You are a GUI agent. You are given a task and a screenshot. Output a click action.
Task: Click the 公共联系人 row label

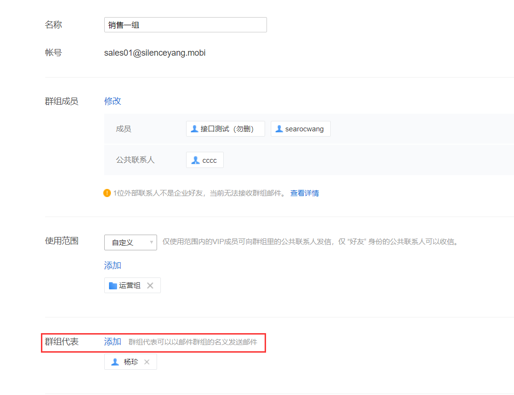click(x=135, y=160)
